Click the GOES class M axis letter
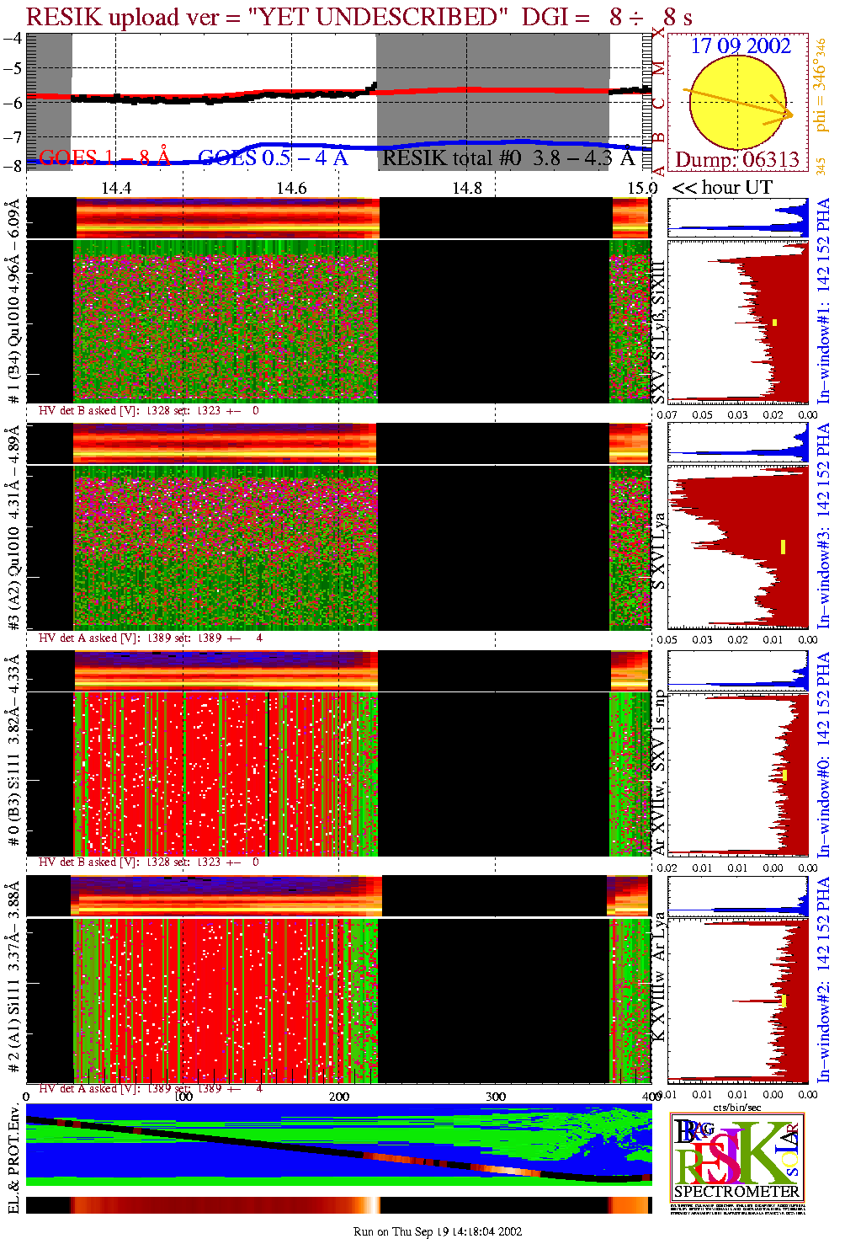This screenshot has width=845, height=1244. [659, 67]
